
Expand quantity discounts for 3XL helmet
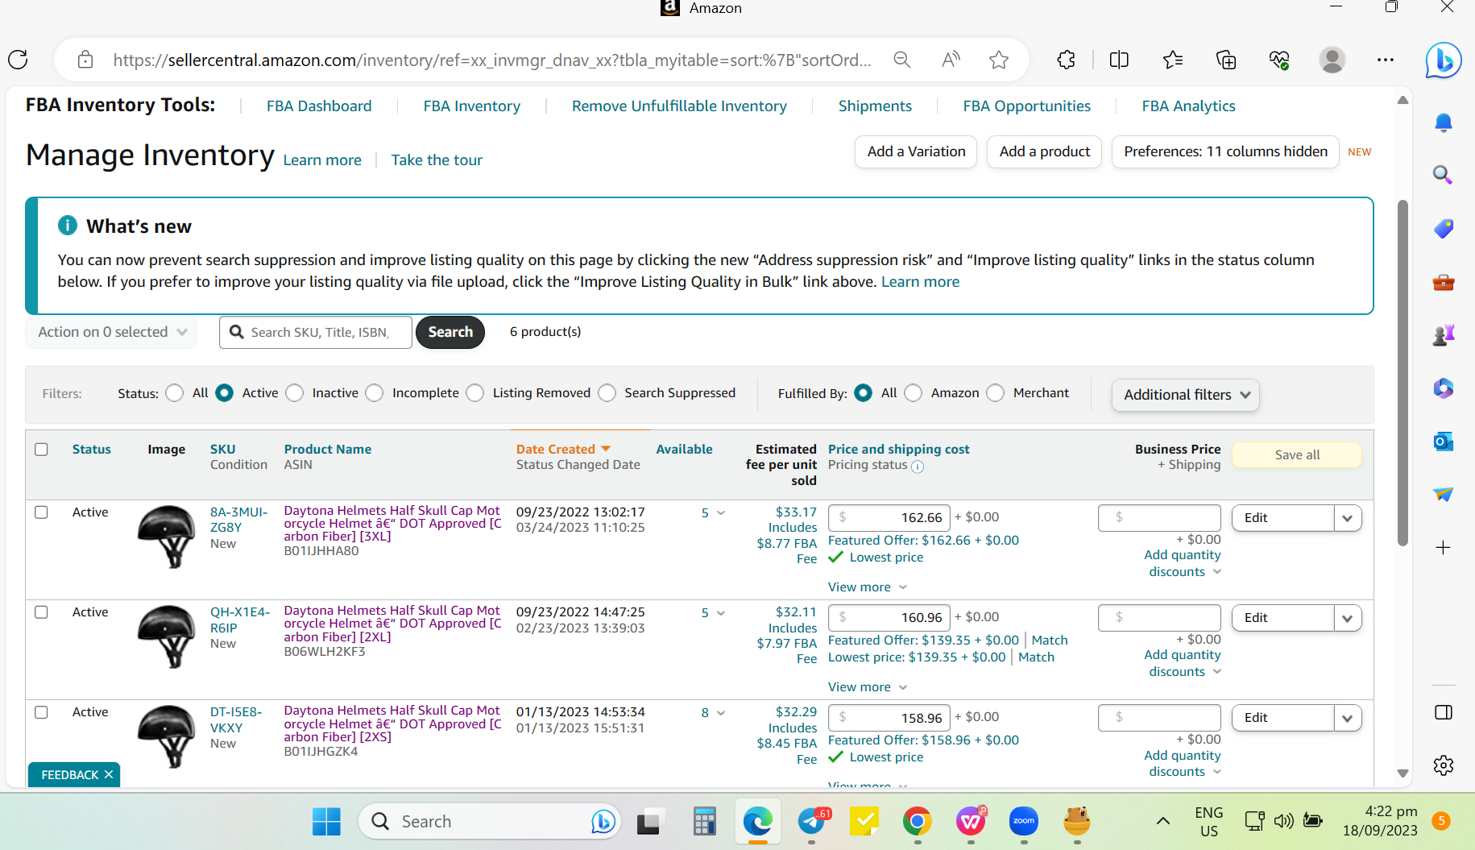click(1183, 563)
